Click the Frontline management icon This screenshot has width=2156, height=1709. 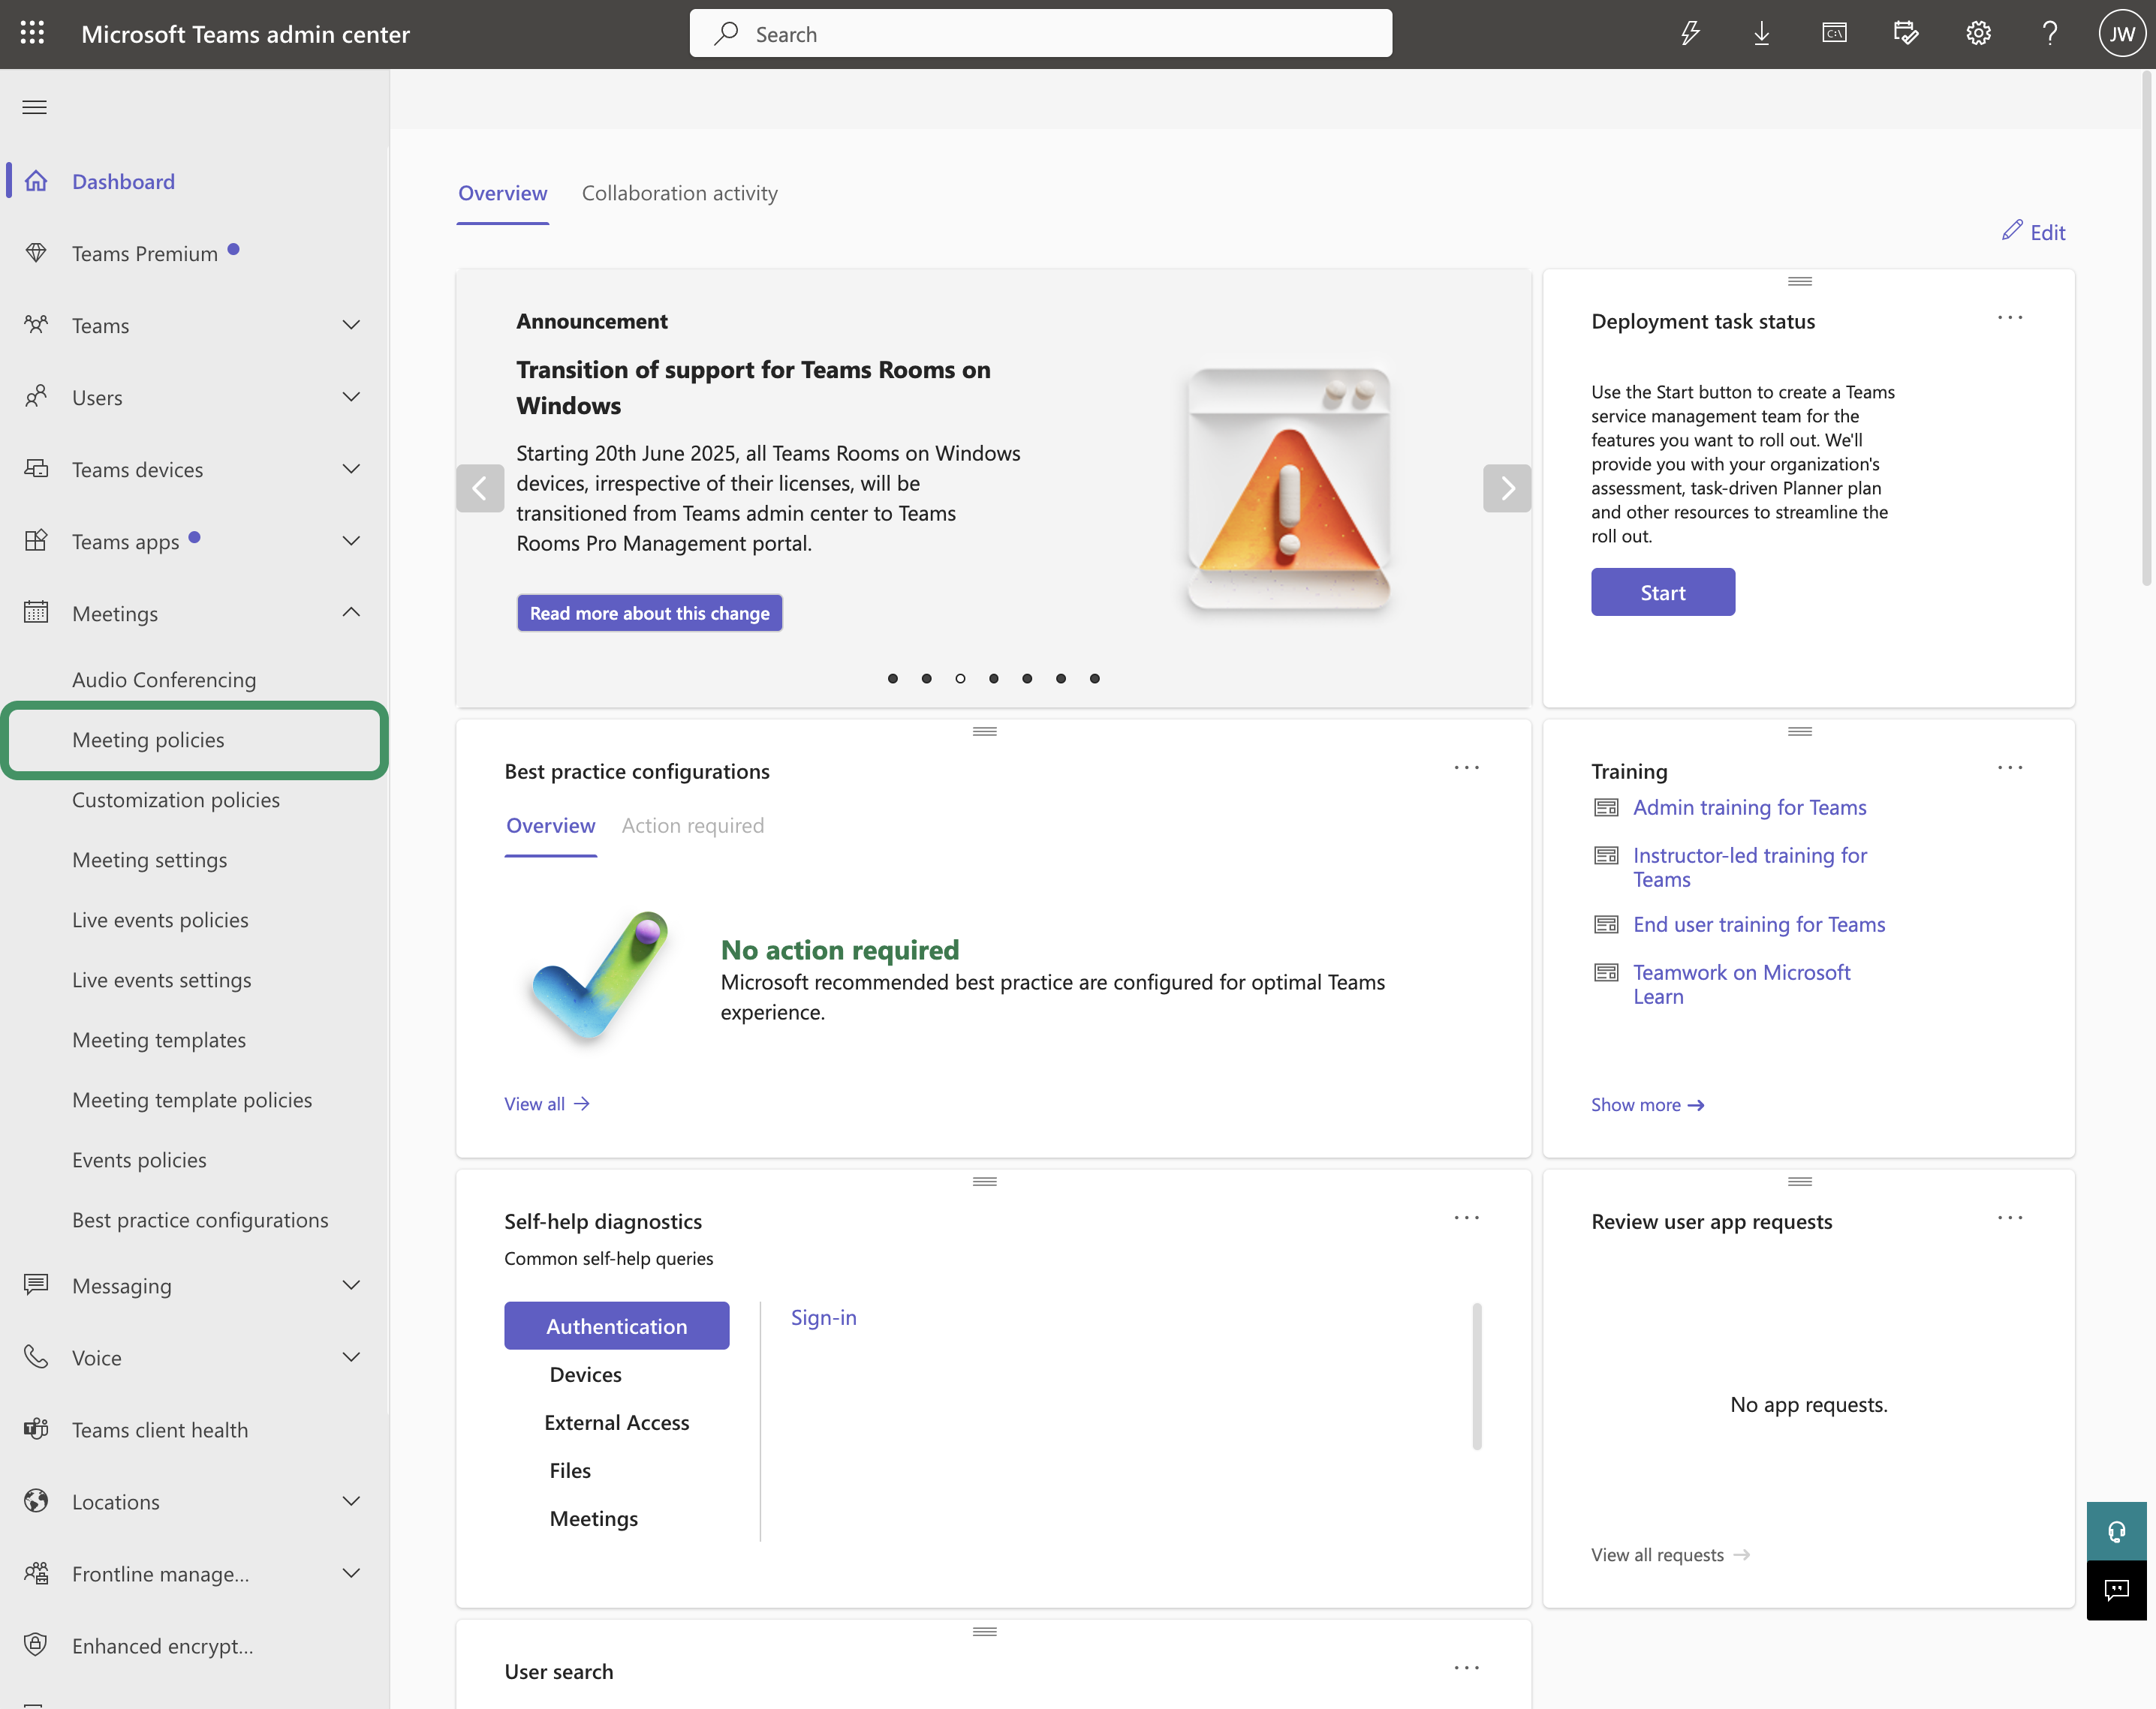[x=36, y=1573]
